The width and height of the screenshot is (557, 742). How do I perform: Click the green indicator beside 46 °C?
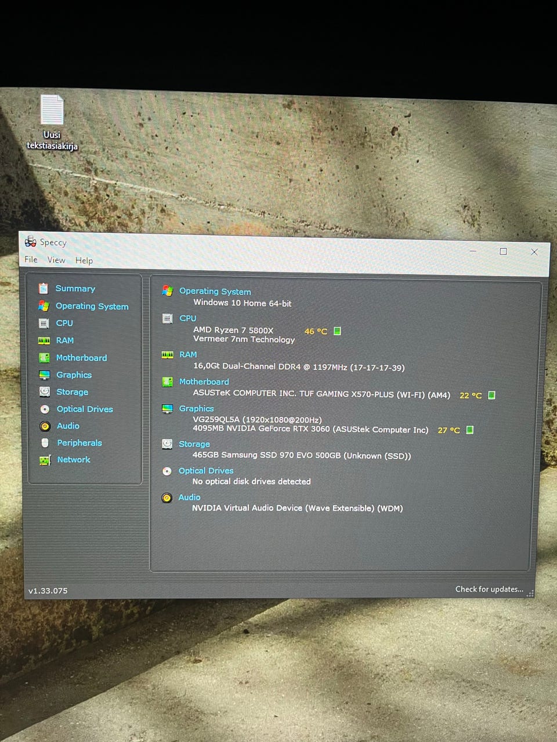337,331
